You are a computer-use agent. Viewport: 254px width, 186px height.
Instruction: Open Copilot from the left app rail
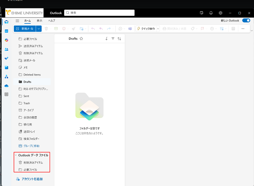click(6, 40)
